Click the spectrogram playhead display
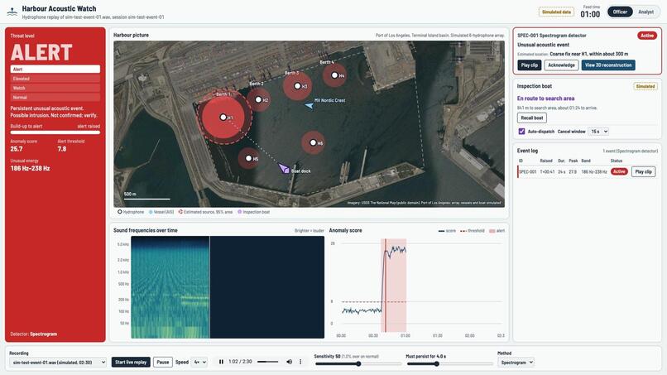 pyautogui.click(x=209, y=287)
